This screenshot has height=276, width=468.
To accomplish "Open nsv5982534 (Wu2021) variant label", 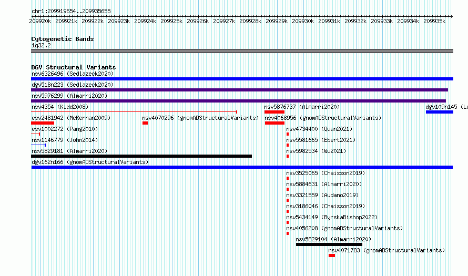I will pyautogui.click(x=316, y=151).
